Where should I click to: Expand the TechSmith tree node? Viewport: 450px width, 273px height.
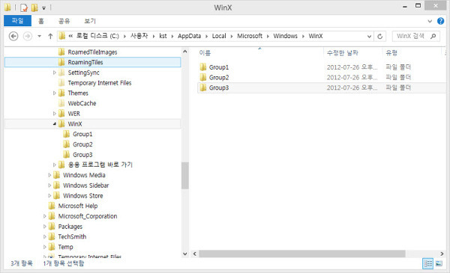(44, 237)
